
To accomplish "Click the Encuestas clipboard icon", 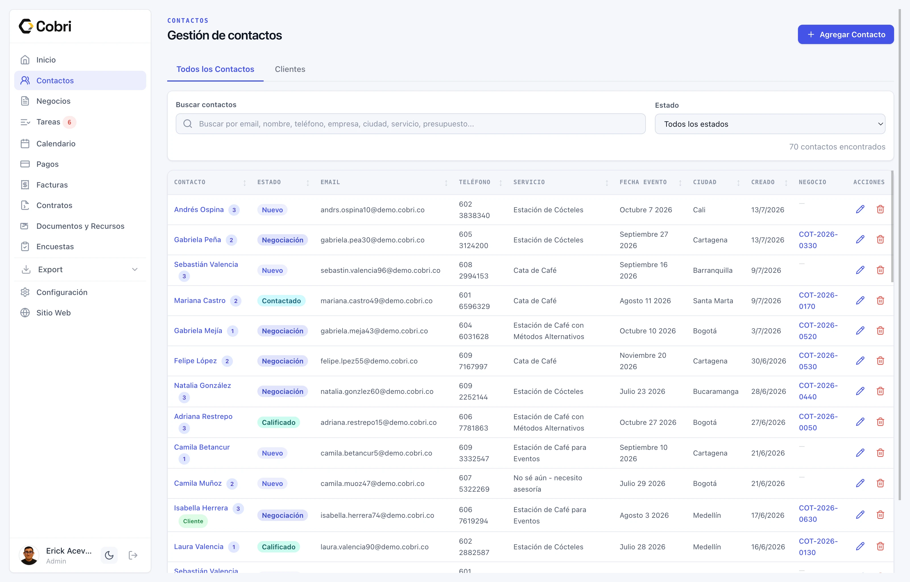I will point(25,246).
